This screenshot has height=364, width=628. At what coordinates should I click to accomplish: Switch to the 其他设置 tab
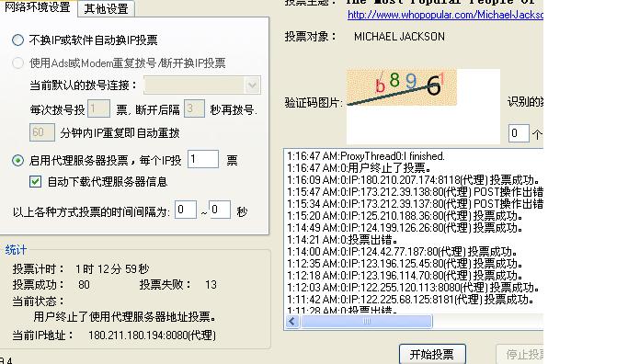click(106, 9)
